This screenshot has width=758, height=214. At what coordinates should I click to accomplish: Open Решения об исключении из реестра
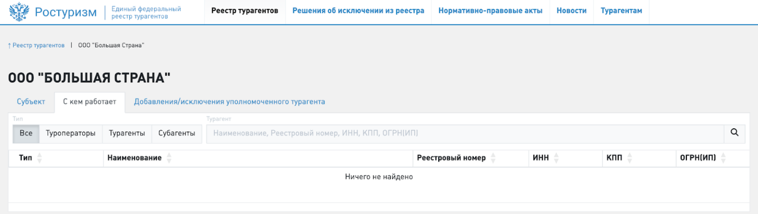pos(358,11)
